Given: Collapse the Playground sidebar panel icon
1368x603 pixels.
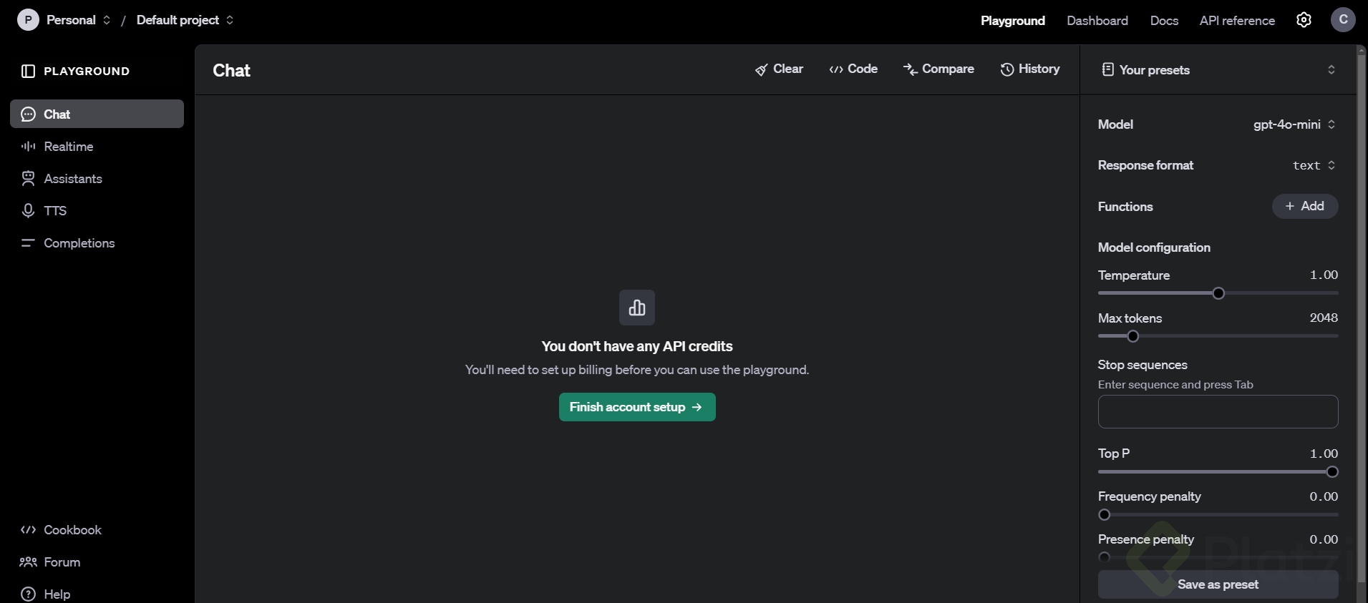Looking at the screenshot, I should 29,71.
